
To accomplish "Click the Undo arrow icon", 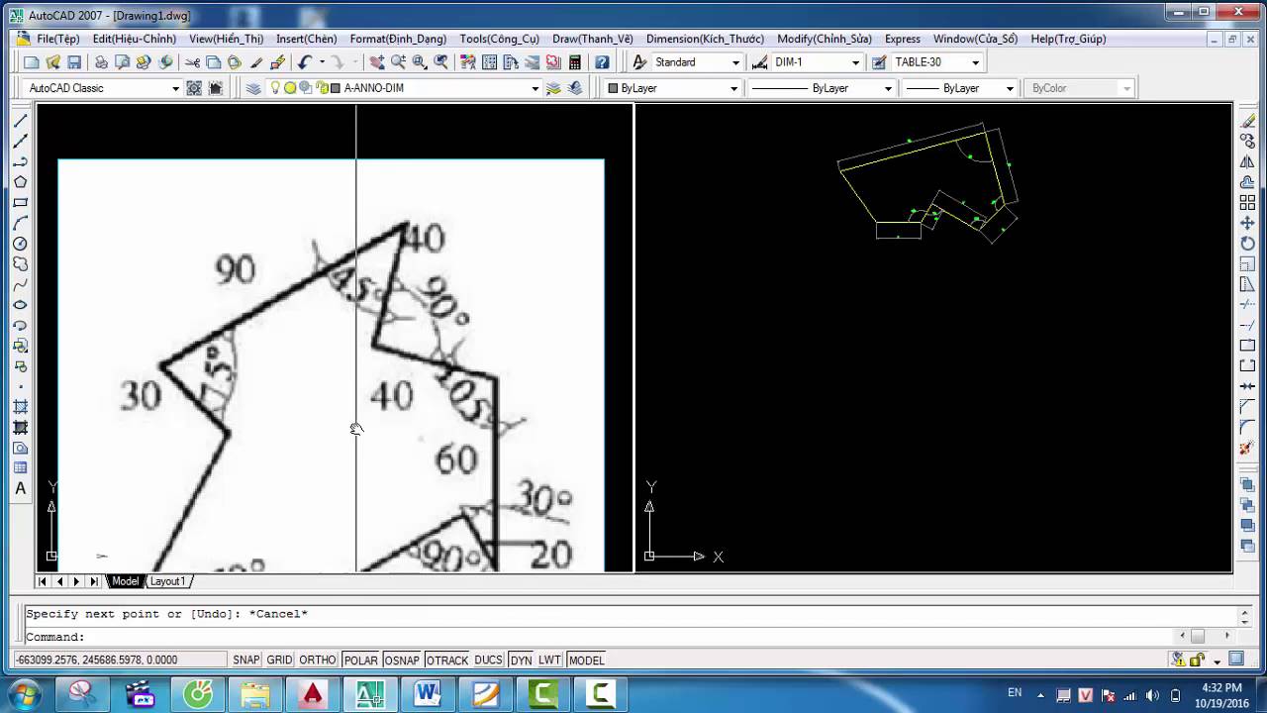I will (x=305, y=62).
